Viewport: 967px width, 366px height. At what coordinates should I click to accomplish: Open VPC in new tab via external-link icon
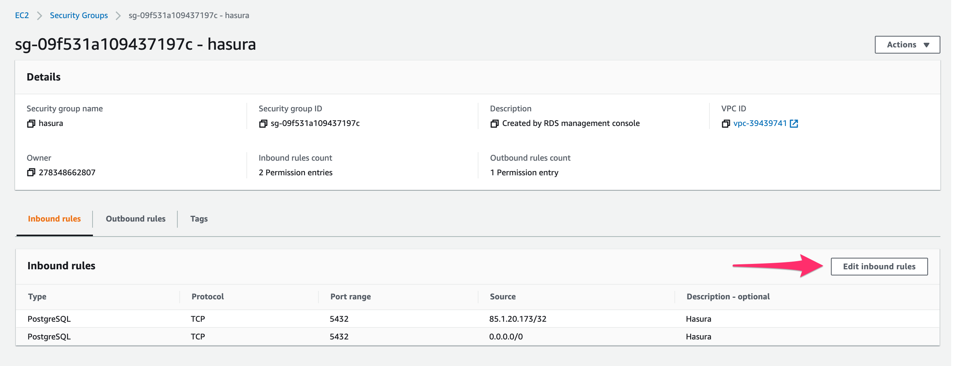794,123
